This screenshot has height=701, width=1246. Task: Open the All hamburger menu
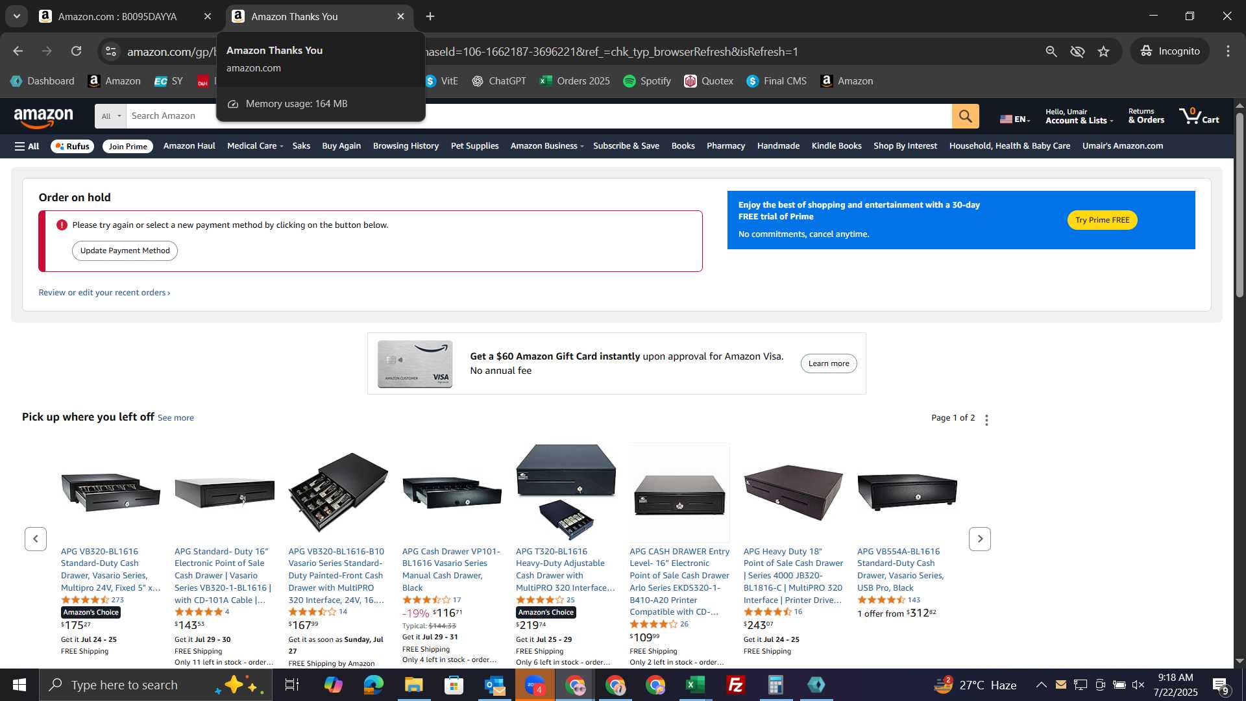(x=27, y=146)
